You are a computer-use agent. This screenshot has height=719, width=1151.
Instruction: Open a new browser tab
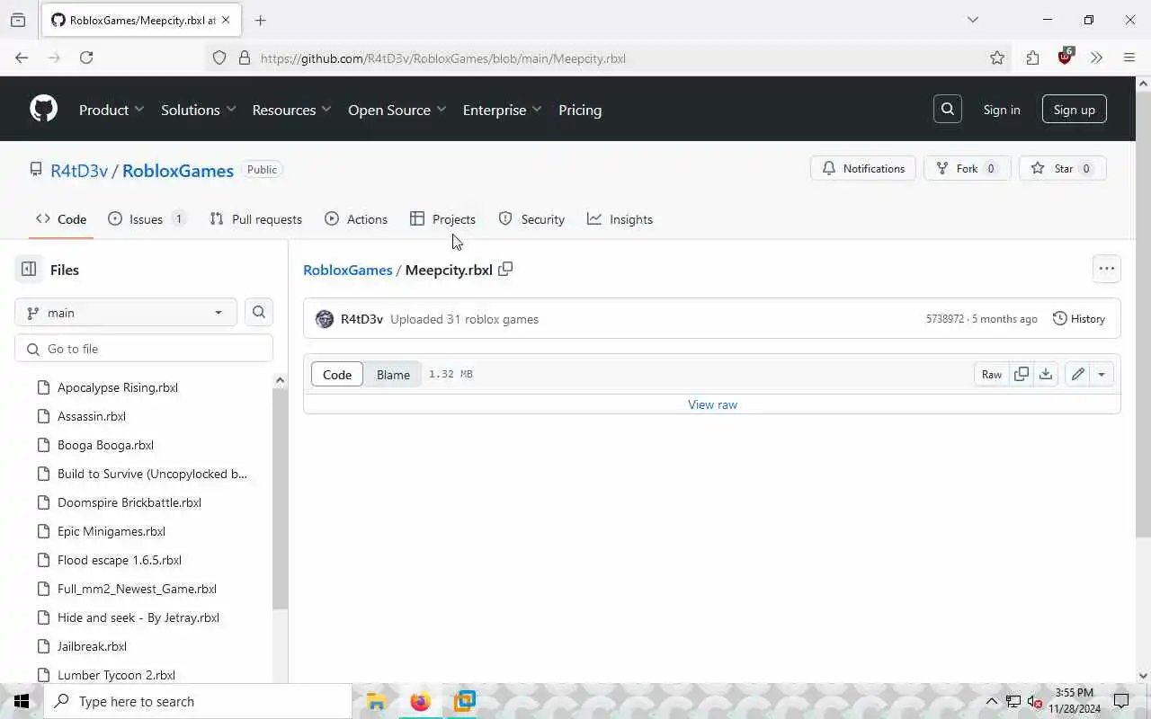(x=261, y=20)
